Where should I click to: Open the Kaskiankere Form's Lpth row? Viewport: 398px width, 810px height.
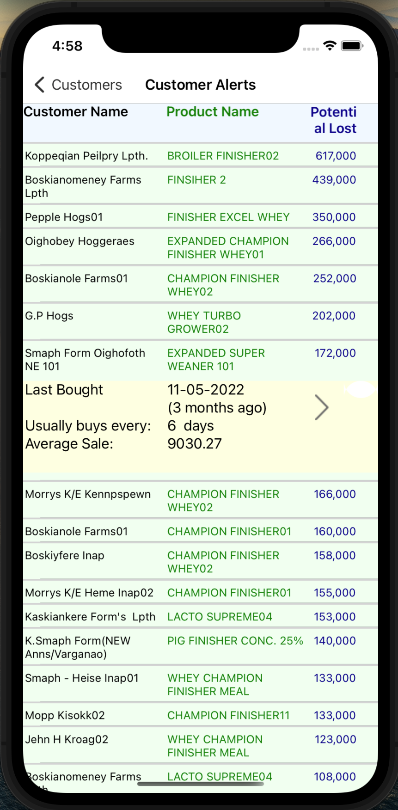point(201,617)
